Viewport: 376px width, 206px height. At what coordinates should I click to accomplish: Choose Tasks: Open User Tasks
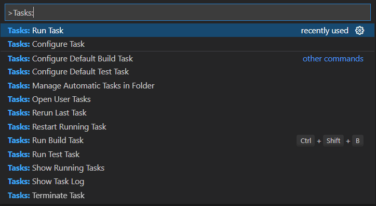[x=187, y=99]
